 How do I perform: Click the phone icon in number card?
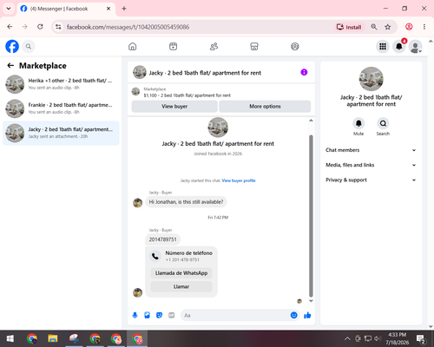pos(155,256)
